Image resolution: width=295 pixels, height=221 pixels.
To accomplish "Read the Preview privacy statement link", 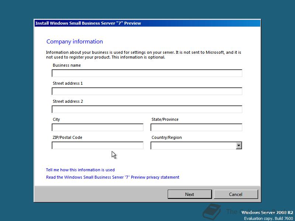I will coord(113,177).
